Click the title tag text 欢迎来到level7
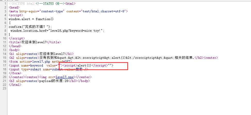 (34, 42)
